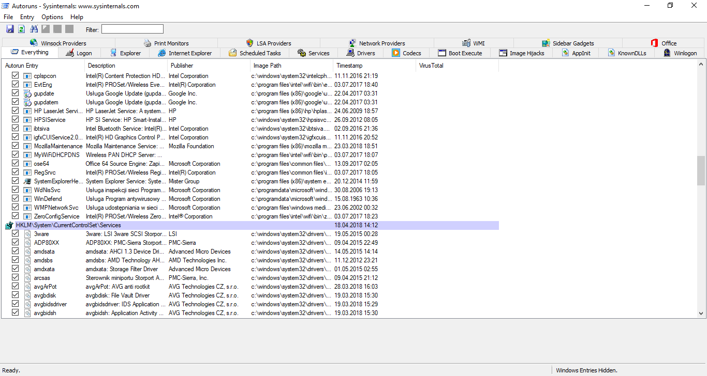Click the Logon tab icon
707x376 pixels.
[x=69, y=53]
